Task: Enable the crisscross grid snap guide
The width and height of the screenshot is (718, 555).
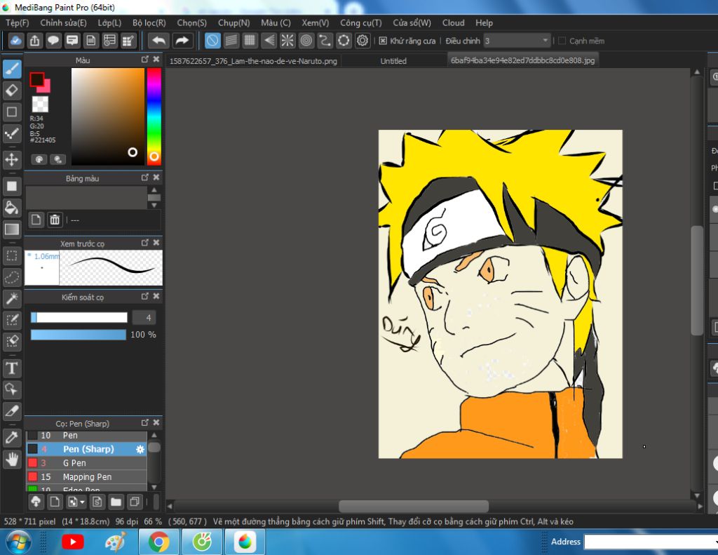Action: point(250,41)
